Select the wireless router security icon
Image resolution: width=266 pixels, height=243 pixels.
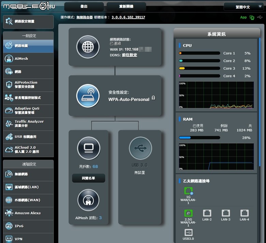click(88, 96)
